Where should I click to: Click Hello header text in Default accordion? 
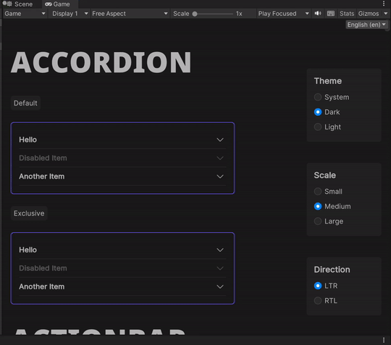(28, 140)
